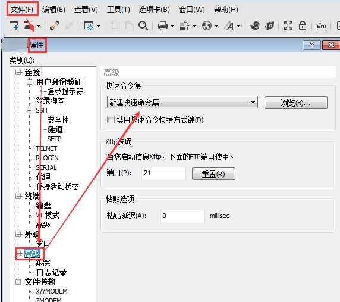This screenshot has height=302, width=340.
Task: Click the New Session toolbar icon
Action: click(x=14, y=26)
